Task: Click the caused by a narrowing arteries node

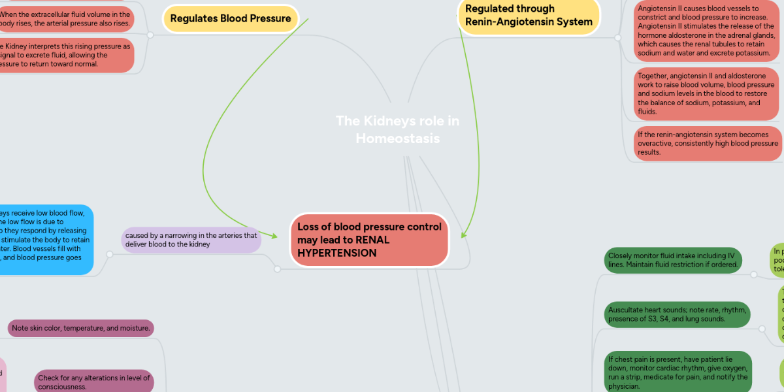Action: point(191,240)
